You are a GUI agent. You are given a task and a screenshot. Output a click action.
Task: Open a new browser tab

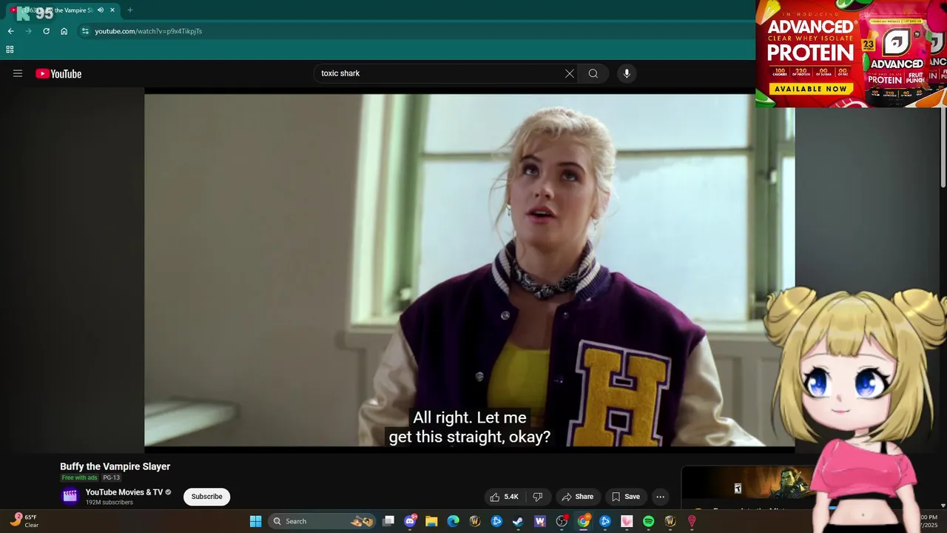129,10
